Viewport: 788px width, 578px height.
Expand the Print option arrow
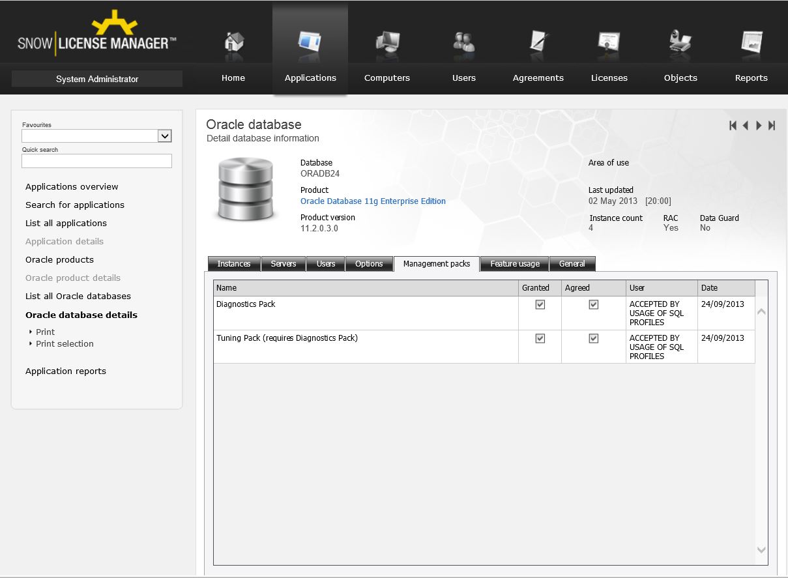coord(31,332)
